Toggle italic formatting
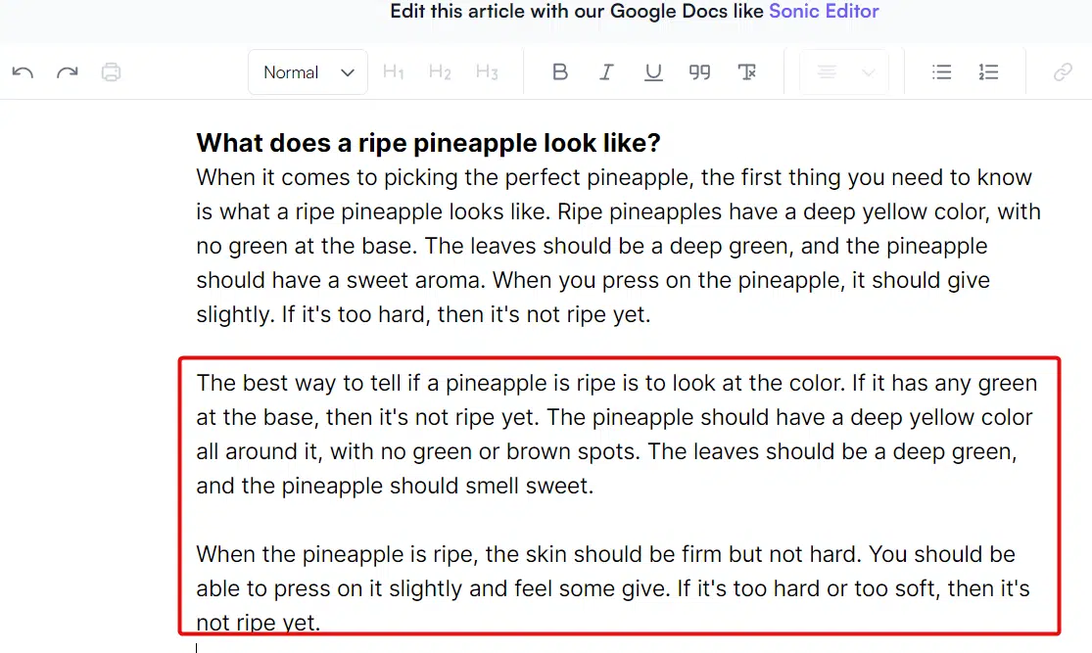 (606, 72)
